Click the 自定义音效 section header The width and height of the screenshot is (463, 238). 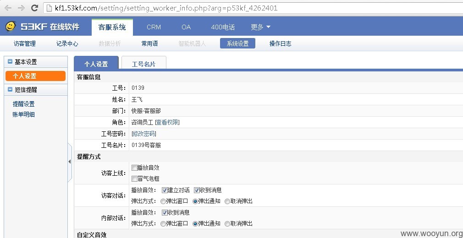coord(92,235)
